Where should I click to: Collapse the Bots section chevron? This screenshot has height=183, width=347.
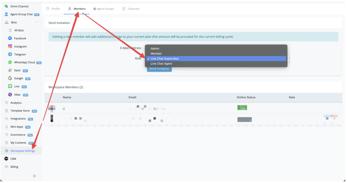point(36,22)
